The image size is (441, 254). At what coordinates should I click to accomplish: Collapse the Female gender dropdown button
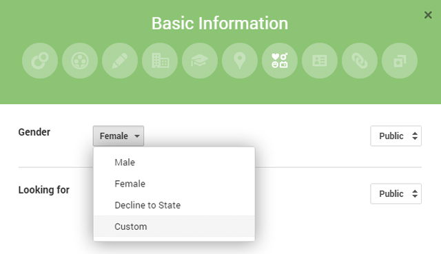click(119, 136)
